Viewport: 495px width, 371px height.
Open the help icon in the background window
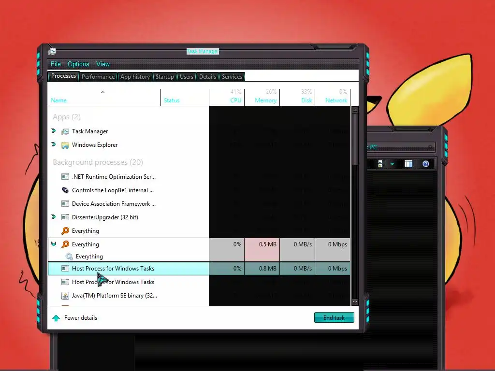[425, 164]
